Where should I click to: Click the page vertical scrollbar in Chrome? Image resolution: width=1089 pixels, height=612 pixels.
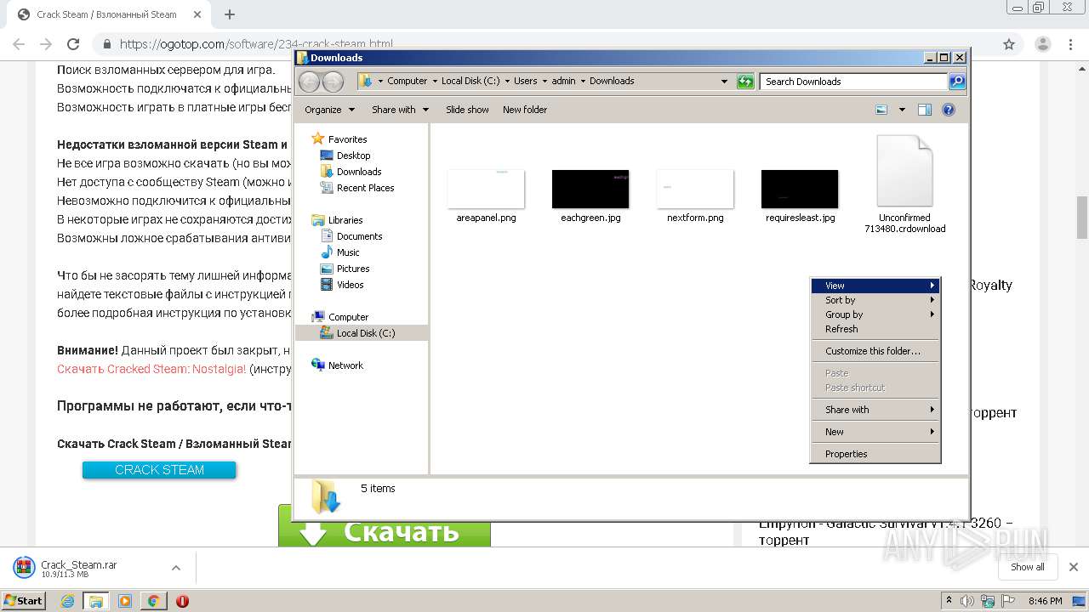click(x=1082, y=218)
